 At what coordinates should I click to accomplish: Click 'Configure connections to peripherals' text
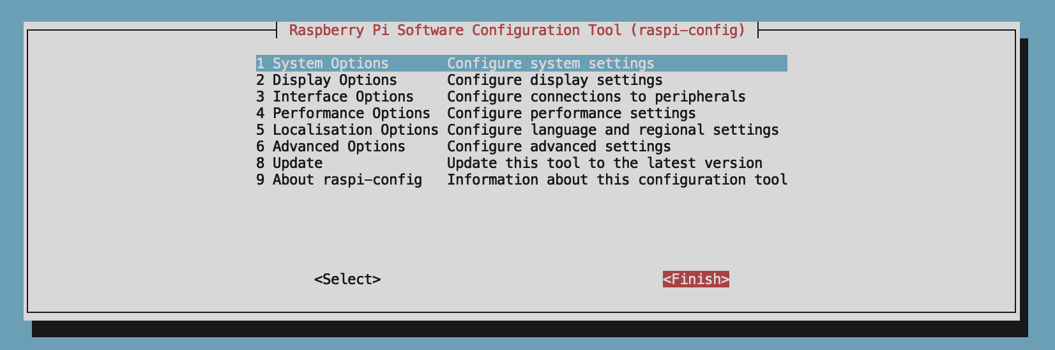pyautogui.click(x=596, y=97)
